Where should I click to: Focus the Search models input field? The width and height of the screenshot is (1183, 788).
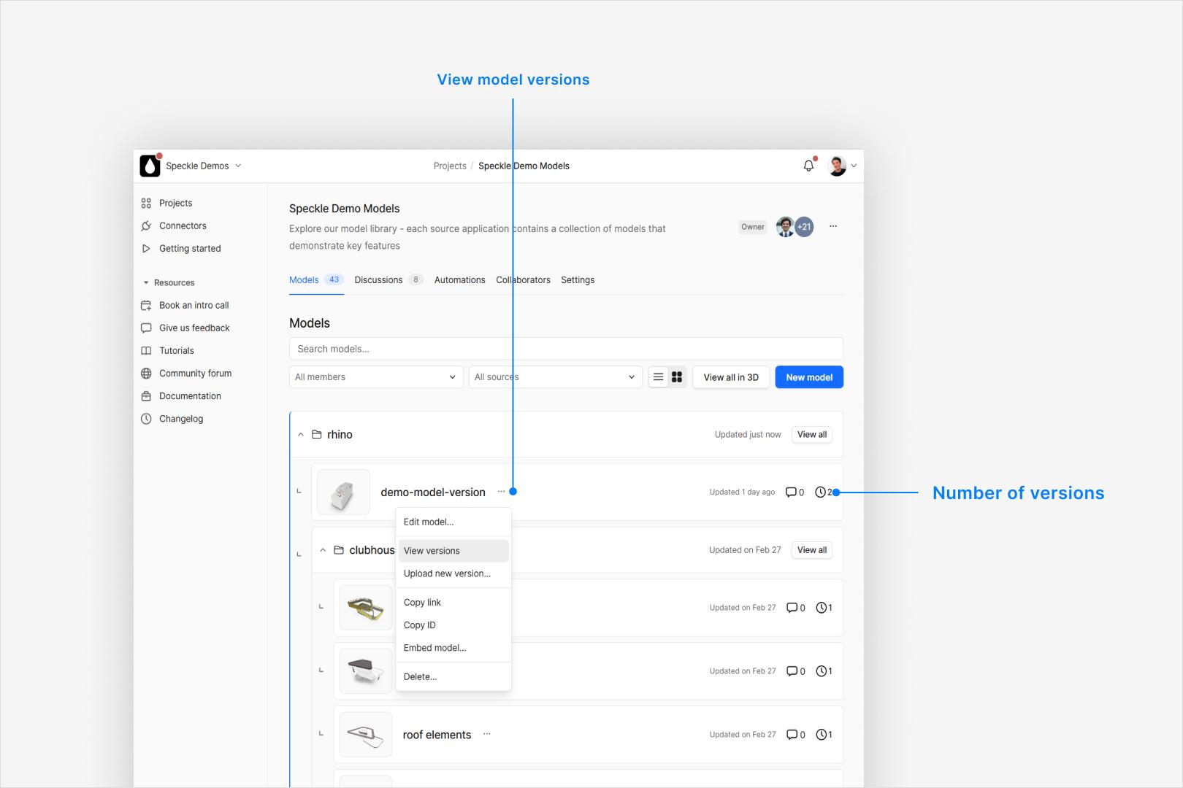click(566, 349)
